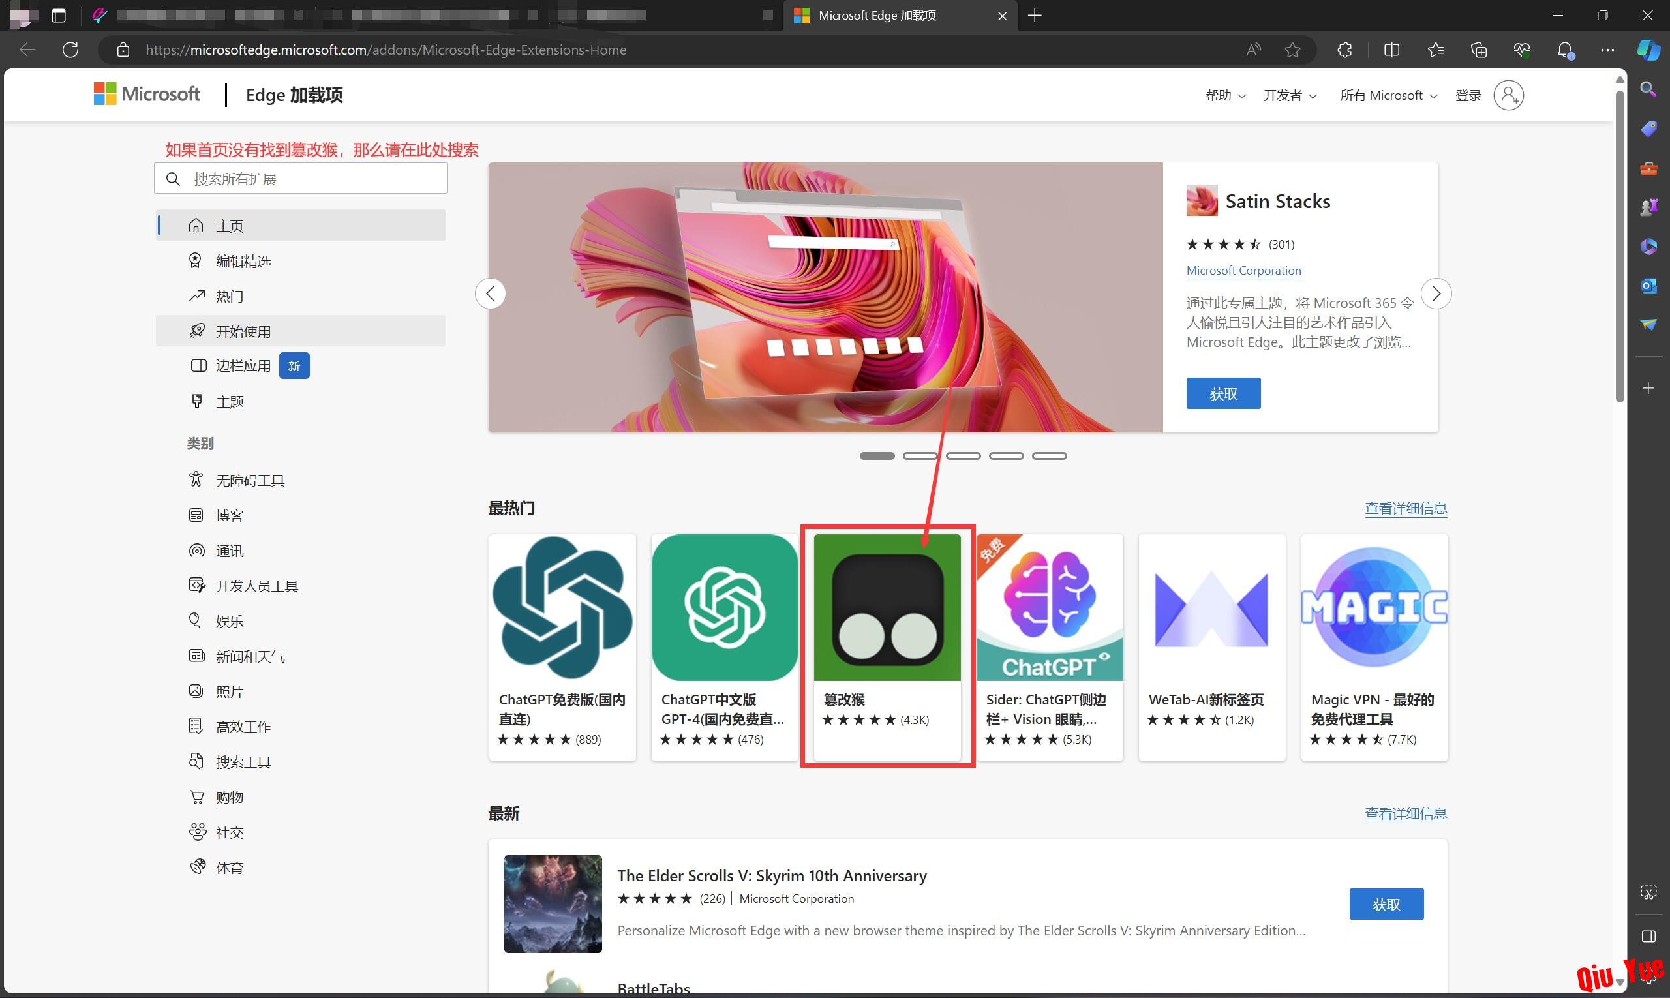This screenshot has width=1670, height=998.
Task: Open 查看详细信息 for 最热门
Action: pos(1406,508)
